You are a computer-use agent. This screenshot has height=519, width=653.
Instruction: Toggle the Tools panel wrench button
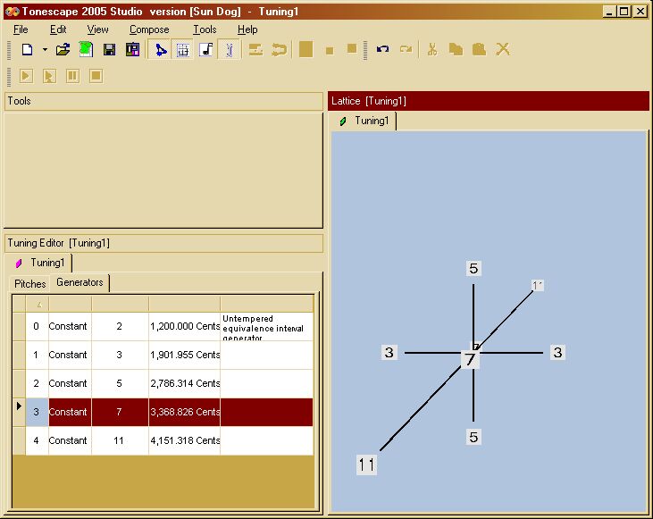(x=229, y=50)
